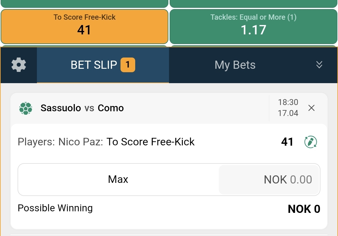
Task: Click the Possible Winning label
Action: [55, 208]
